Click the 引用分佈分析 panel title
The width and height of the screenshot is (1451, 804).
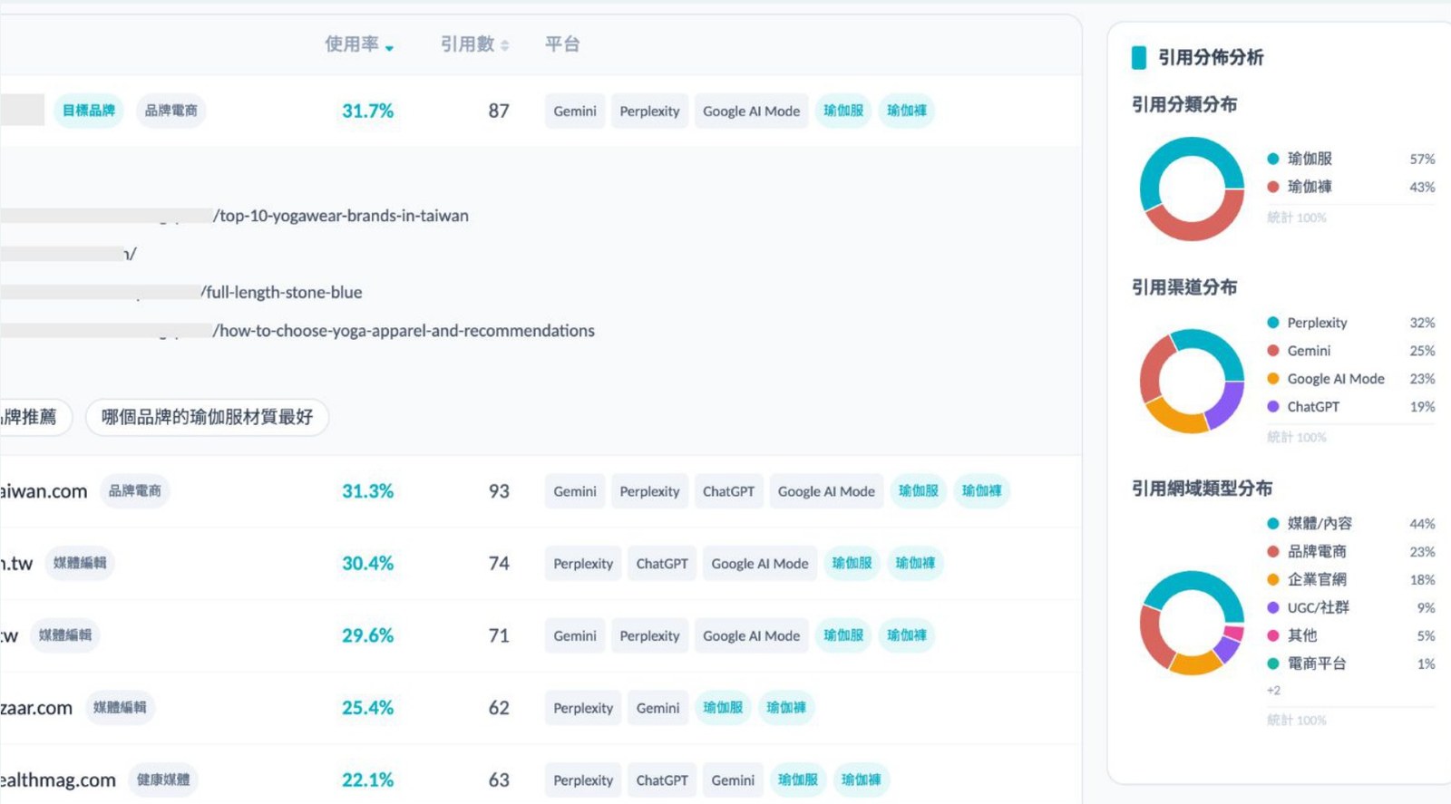[1211, 57]
